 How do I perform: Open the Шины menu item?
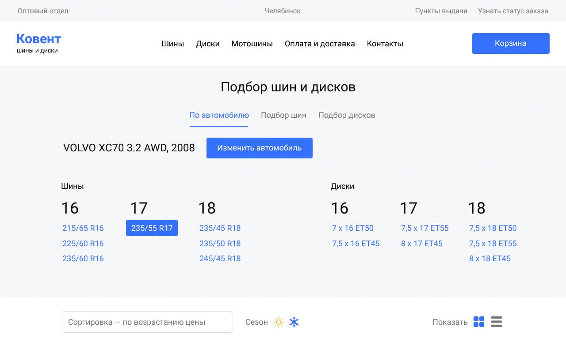(x=172, y=44)
